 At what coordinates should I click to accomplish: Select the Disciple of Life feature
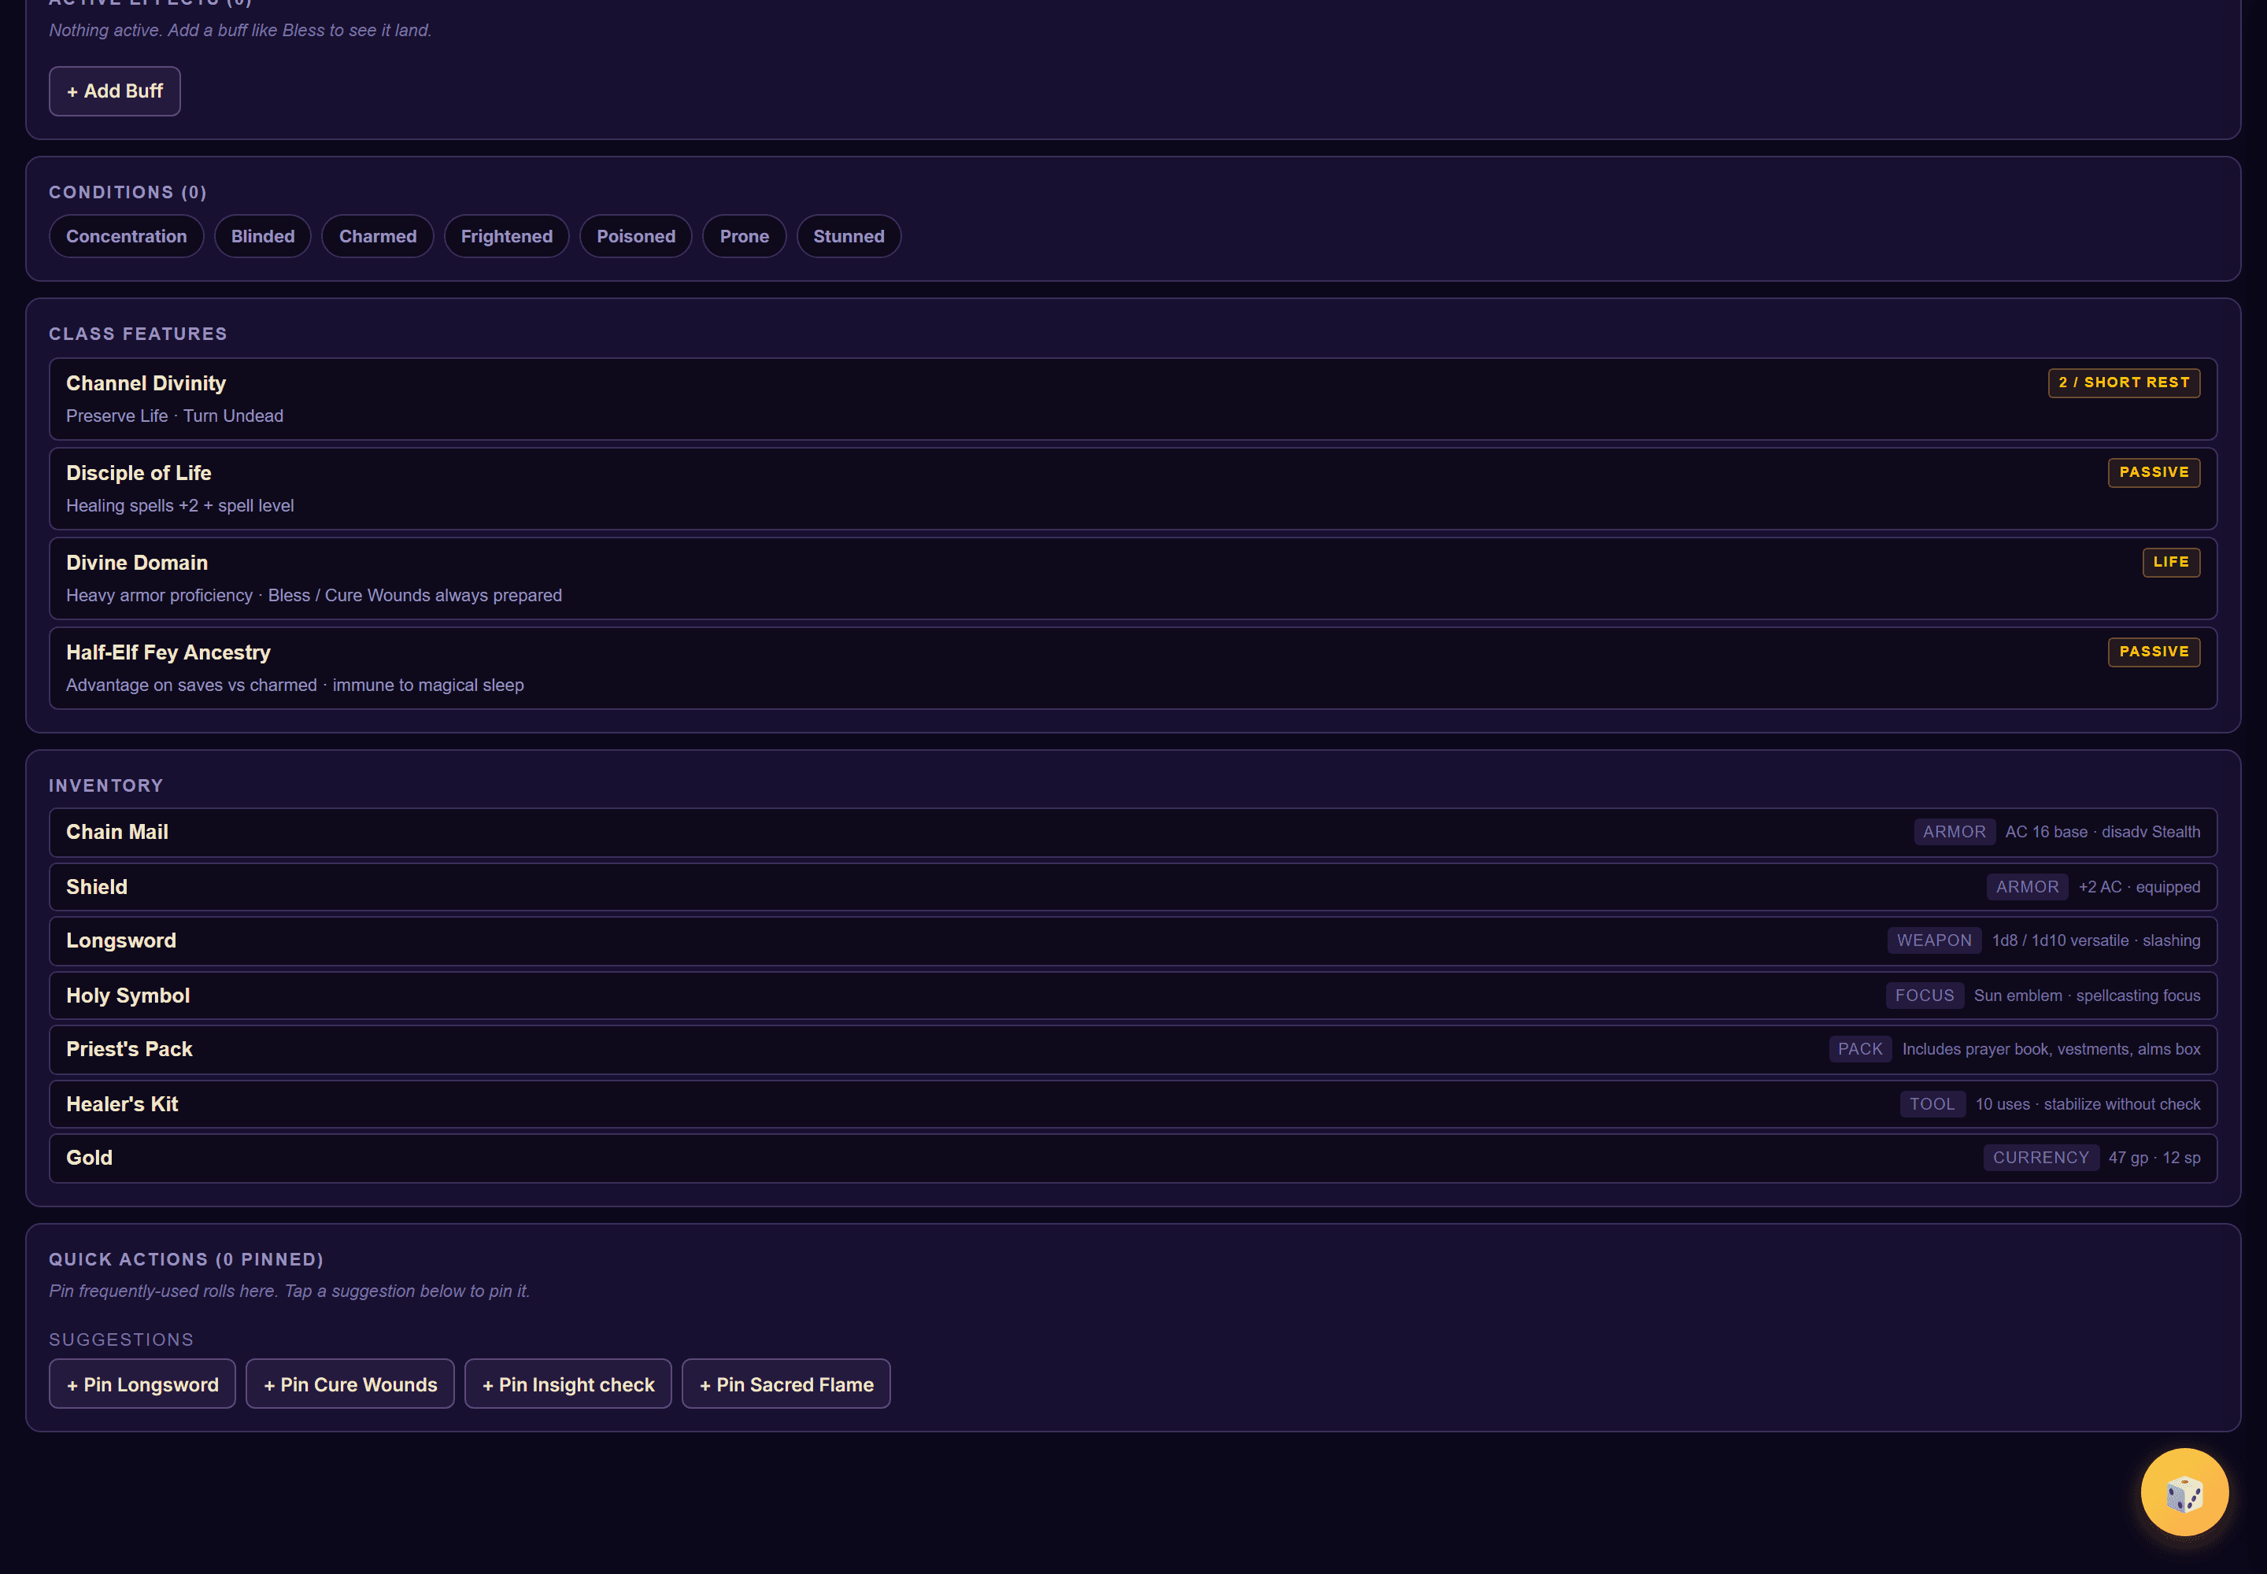point(1133,488)
